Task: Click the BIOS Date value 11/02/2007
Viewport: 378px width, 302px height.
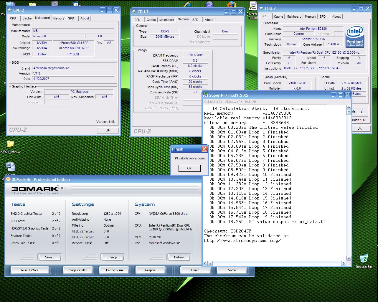Action: [73, 79]
